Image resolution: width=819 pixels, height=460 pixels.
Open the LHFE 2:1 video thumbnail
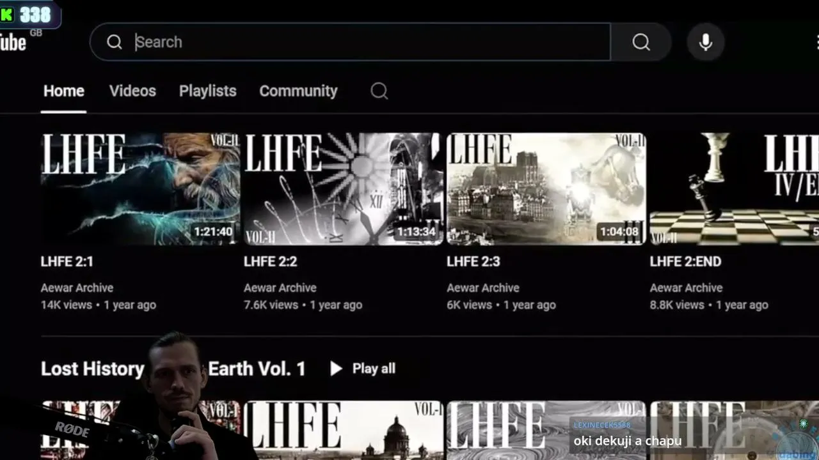pos(140,189)
